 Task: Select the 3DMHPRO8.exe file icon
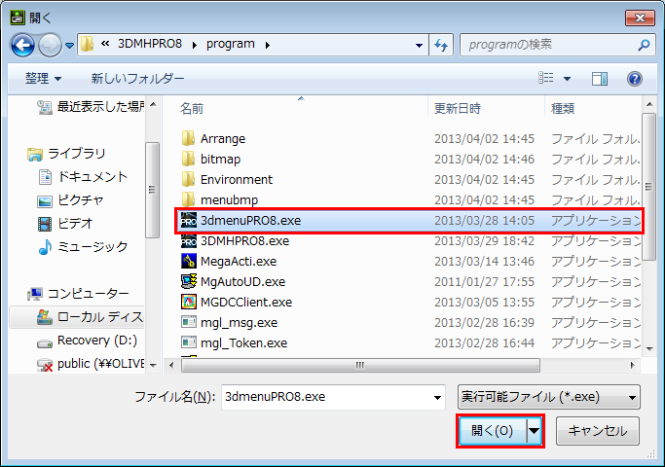(x=190, y=240)
